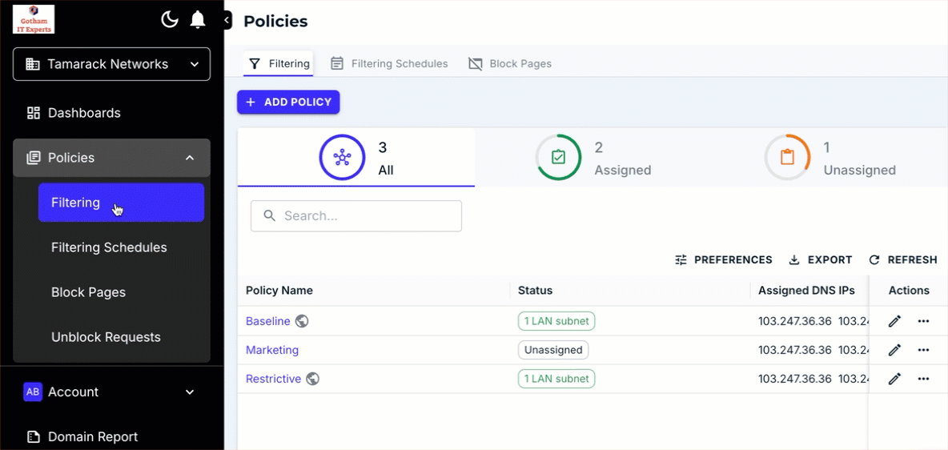The height and width of the screenshot is (450, 948).
Task: Switch to the Block Pages tab
Action: pos(510,63)
